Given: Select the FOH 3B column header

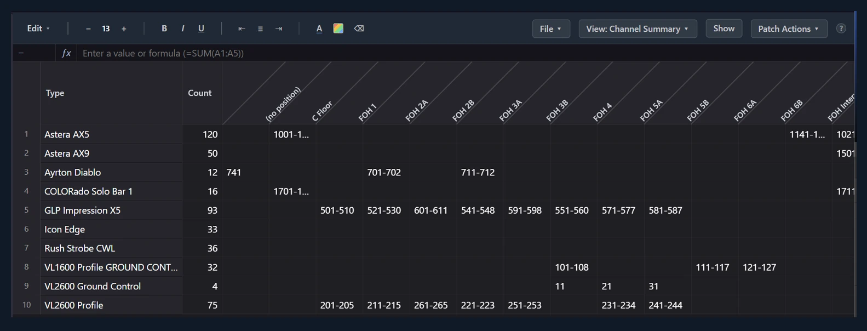Looking at the screenshot, I should pyautogui.click(x=557, y=111).
